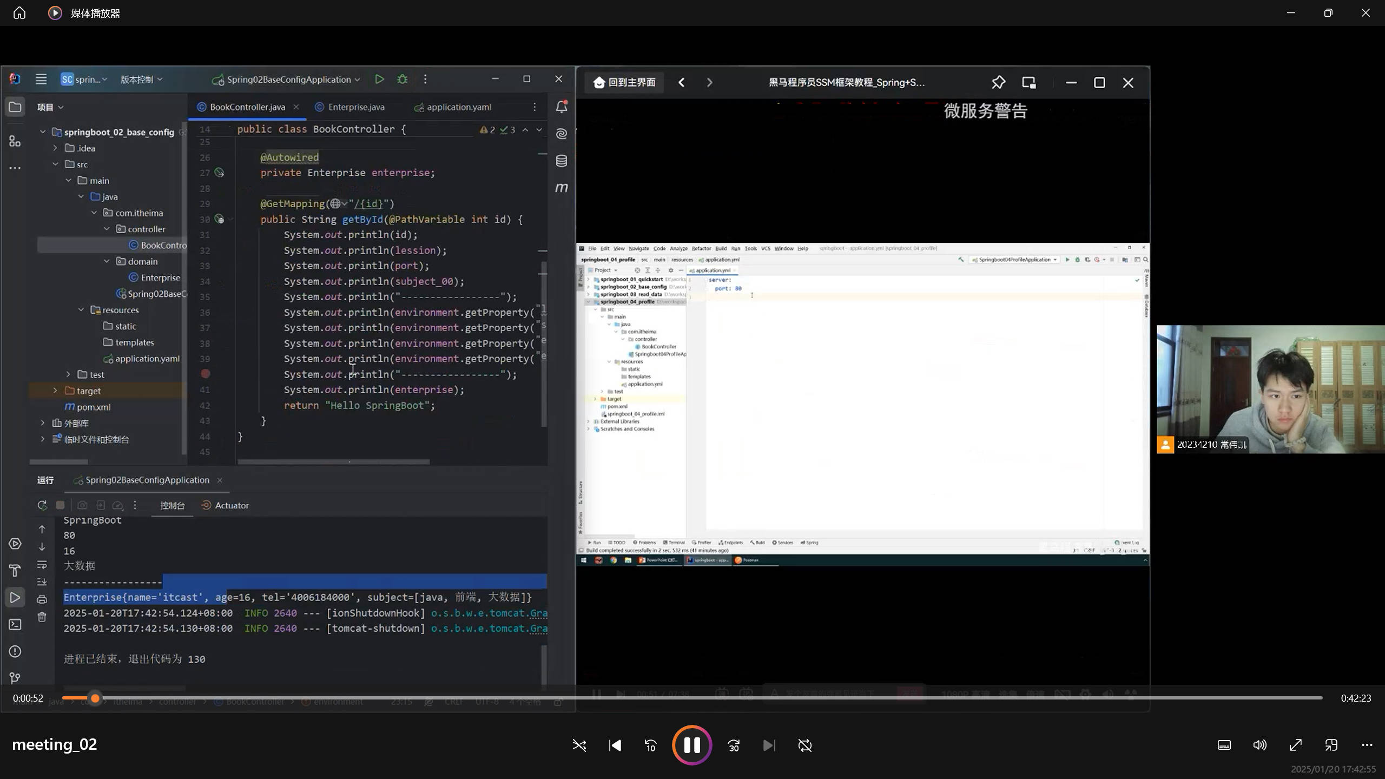Open the 版本控制 menu
The height and width of the screenshot is (779, 1385).
click(141, 80)
